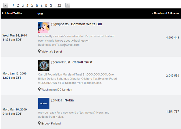Click the Common White Girl name
181x129 pixels.
87,24
